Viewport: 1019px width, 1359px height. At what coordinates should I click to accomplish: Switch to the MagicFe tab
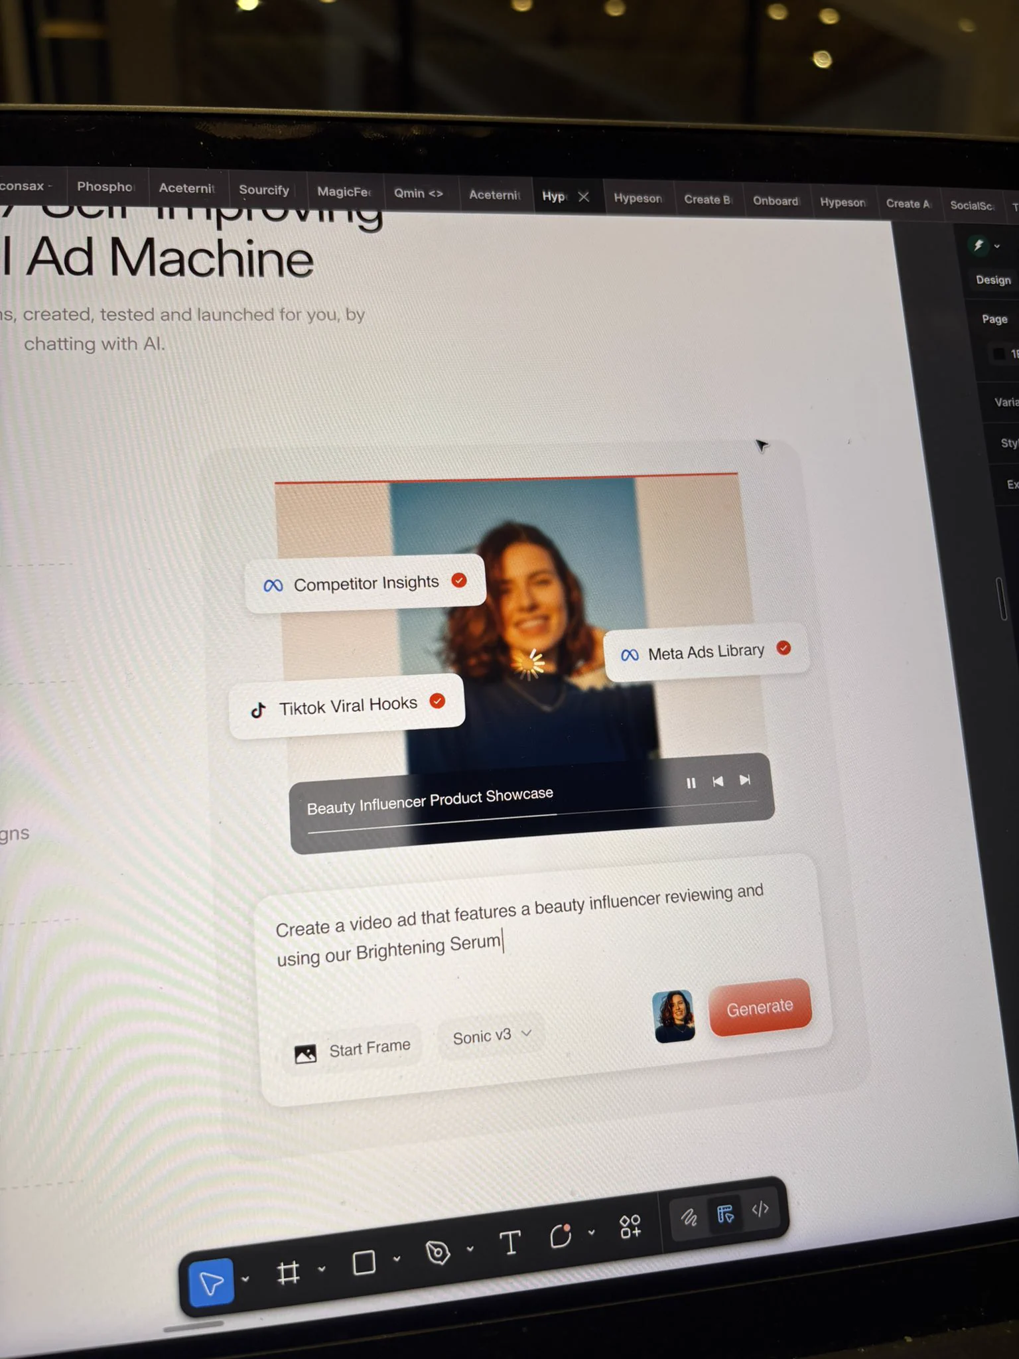point(344,192)
